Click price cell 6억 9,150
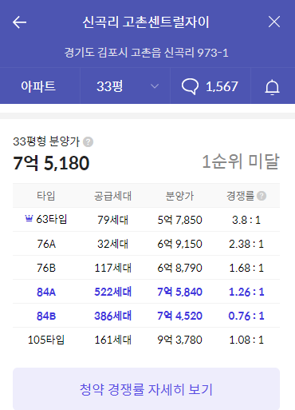This screenshot has height=410, width=295. (x=179, y=244)
